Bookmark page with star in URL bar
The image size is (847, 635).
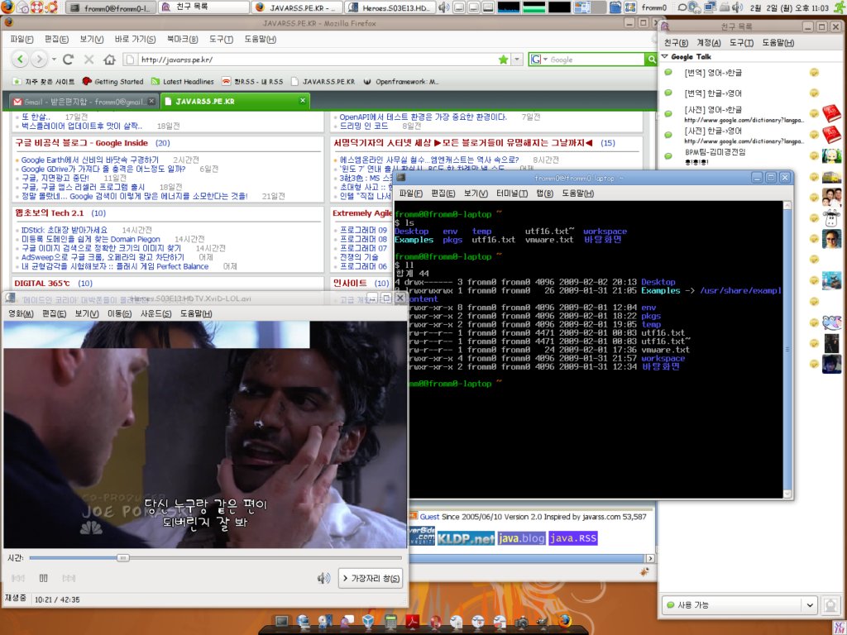click(503, 60)
